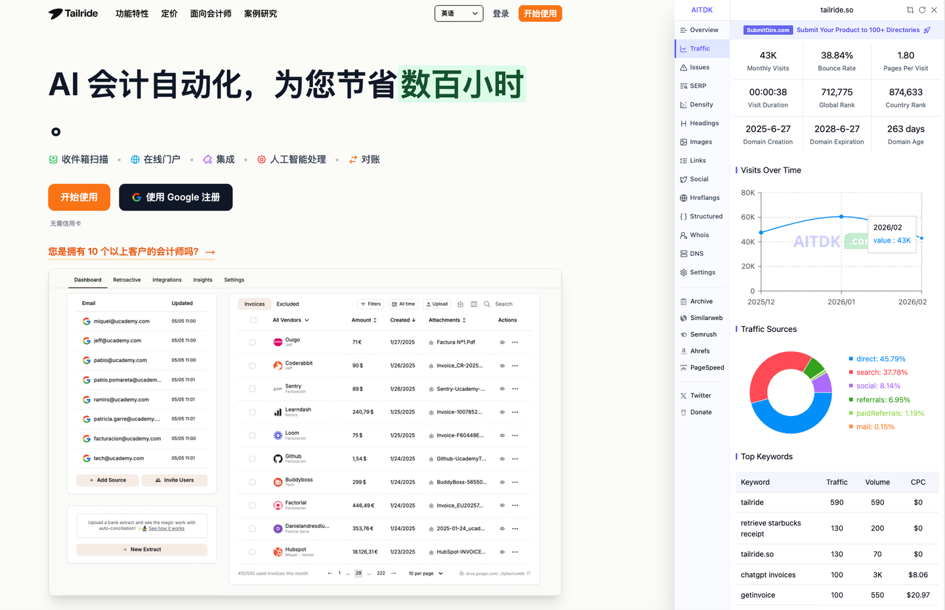Refresh the AITDK panel data
This screenshot has height=610, width=945.
922,10
